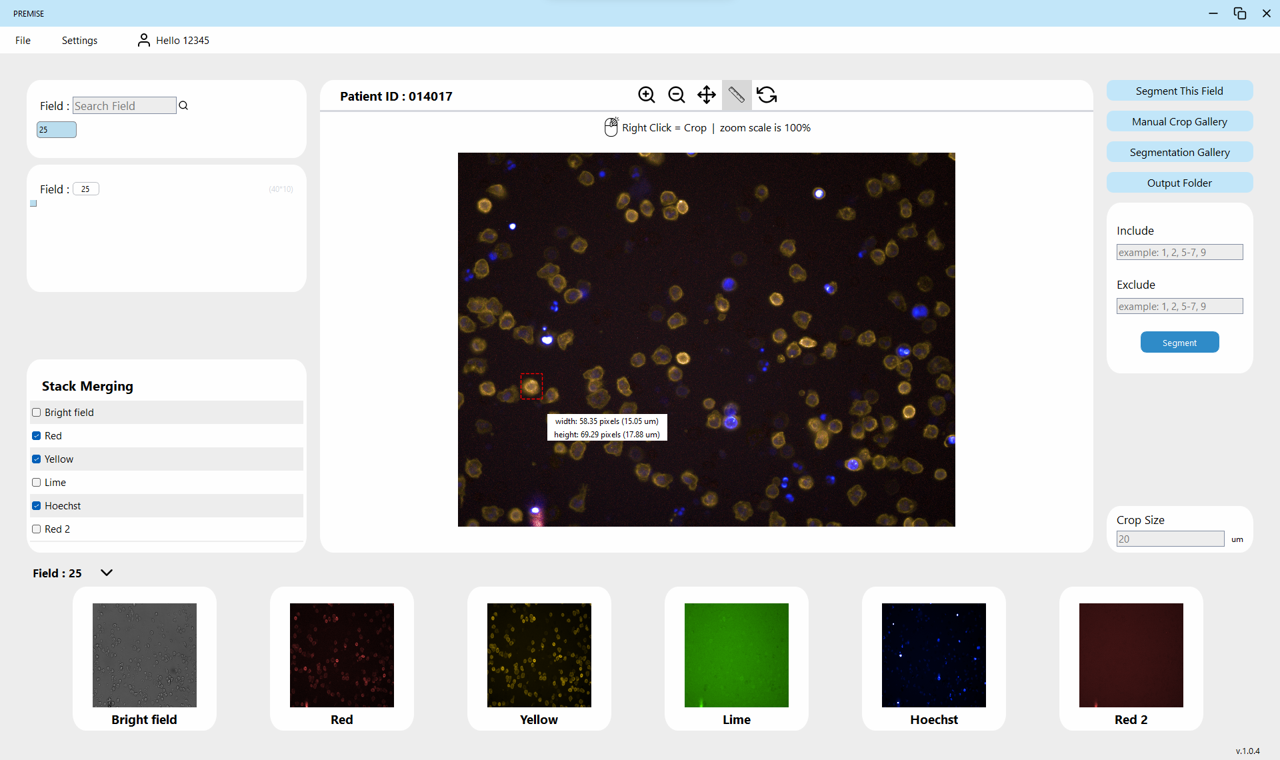Click the field search magnifier icon
1280x760 pixels.
click(x=183, y=105)
